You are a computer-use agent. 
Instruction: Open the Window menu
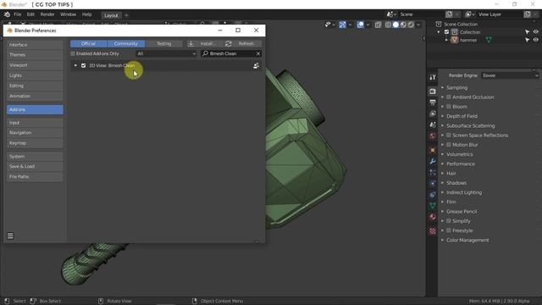point(68,14)
